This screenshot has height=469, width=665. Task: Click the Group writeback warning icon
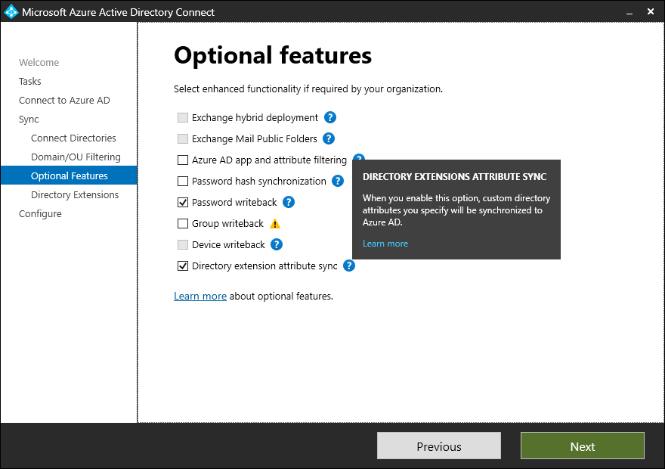point(275,224)
